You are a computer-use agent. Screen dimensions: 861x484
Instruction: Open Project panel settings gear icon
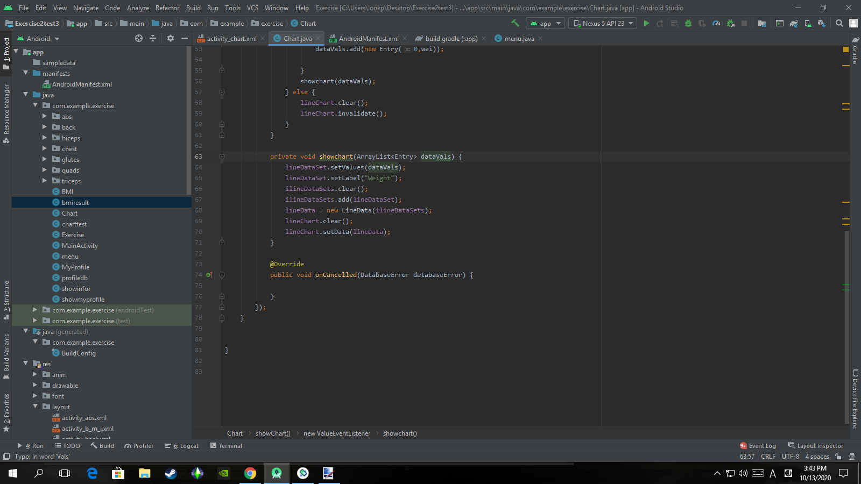[171, 38]
